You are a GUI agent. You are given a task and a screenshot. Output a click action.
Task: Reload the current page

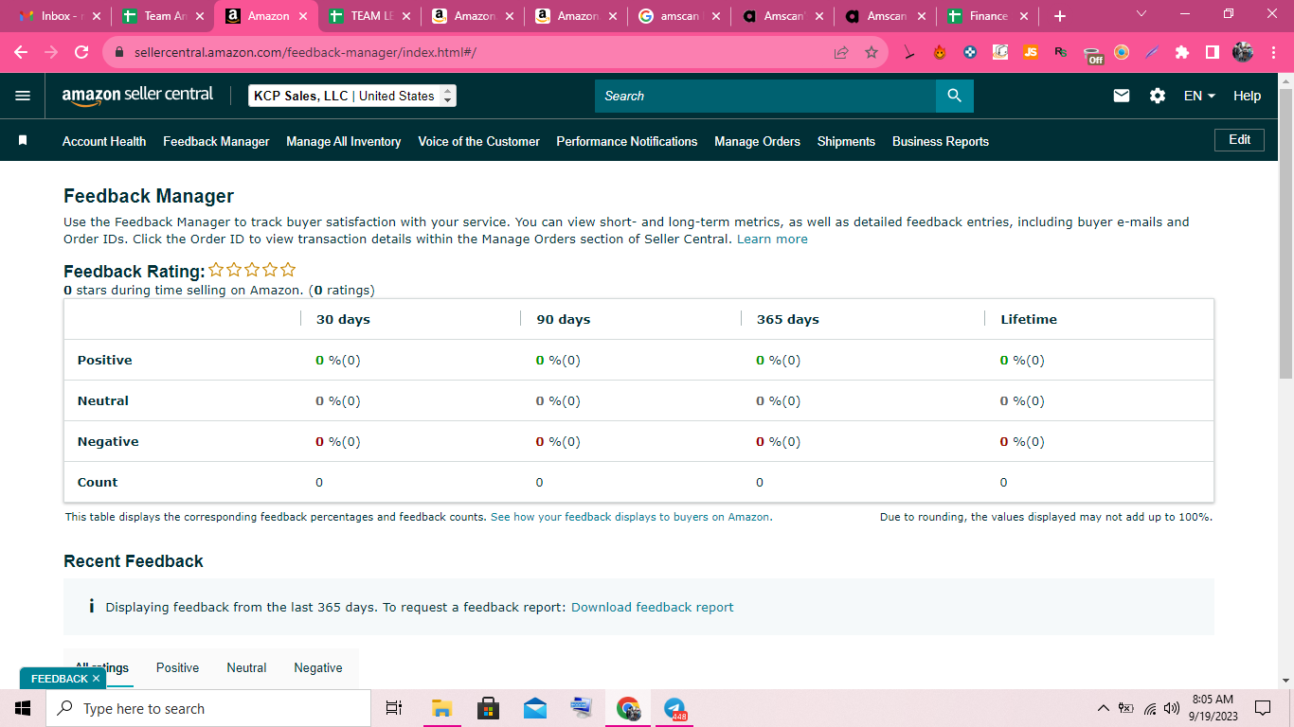(x=81, y=53)
